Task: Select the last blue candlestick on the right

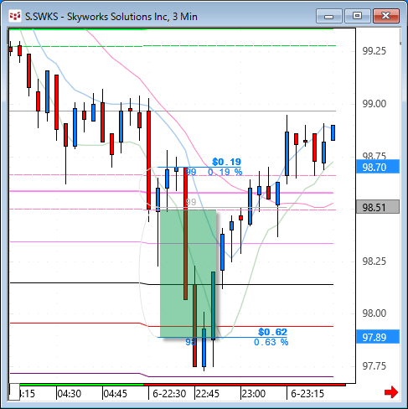Action: (x=333, y=132)
